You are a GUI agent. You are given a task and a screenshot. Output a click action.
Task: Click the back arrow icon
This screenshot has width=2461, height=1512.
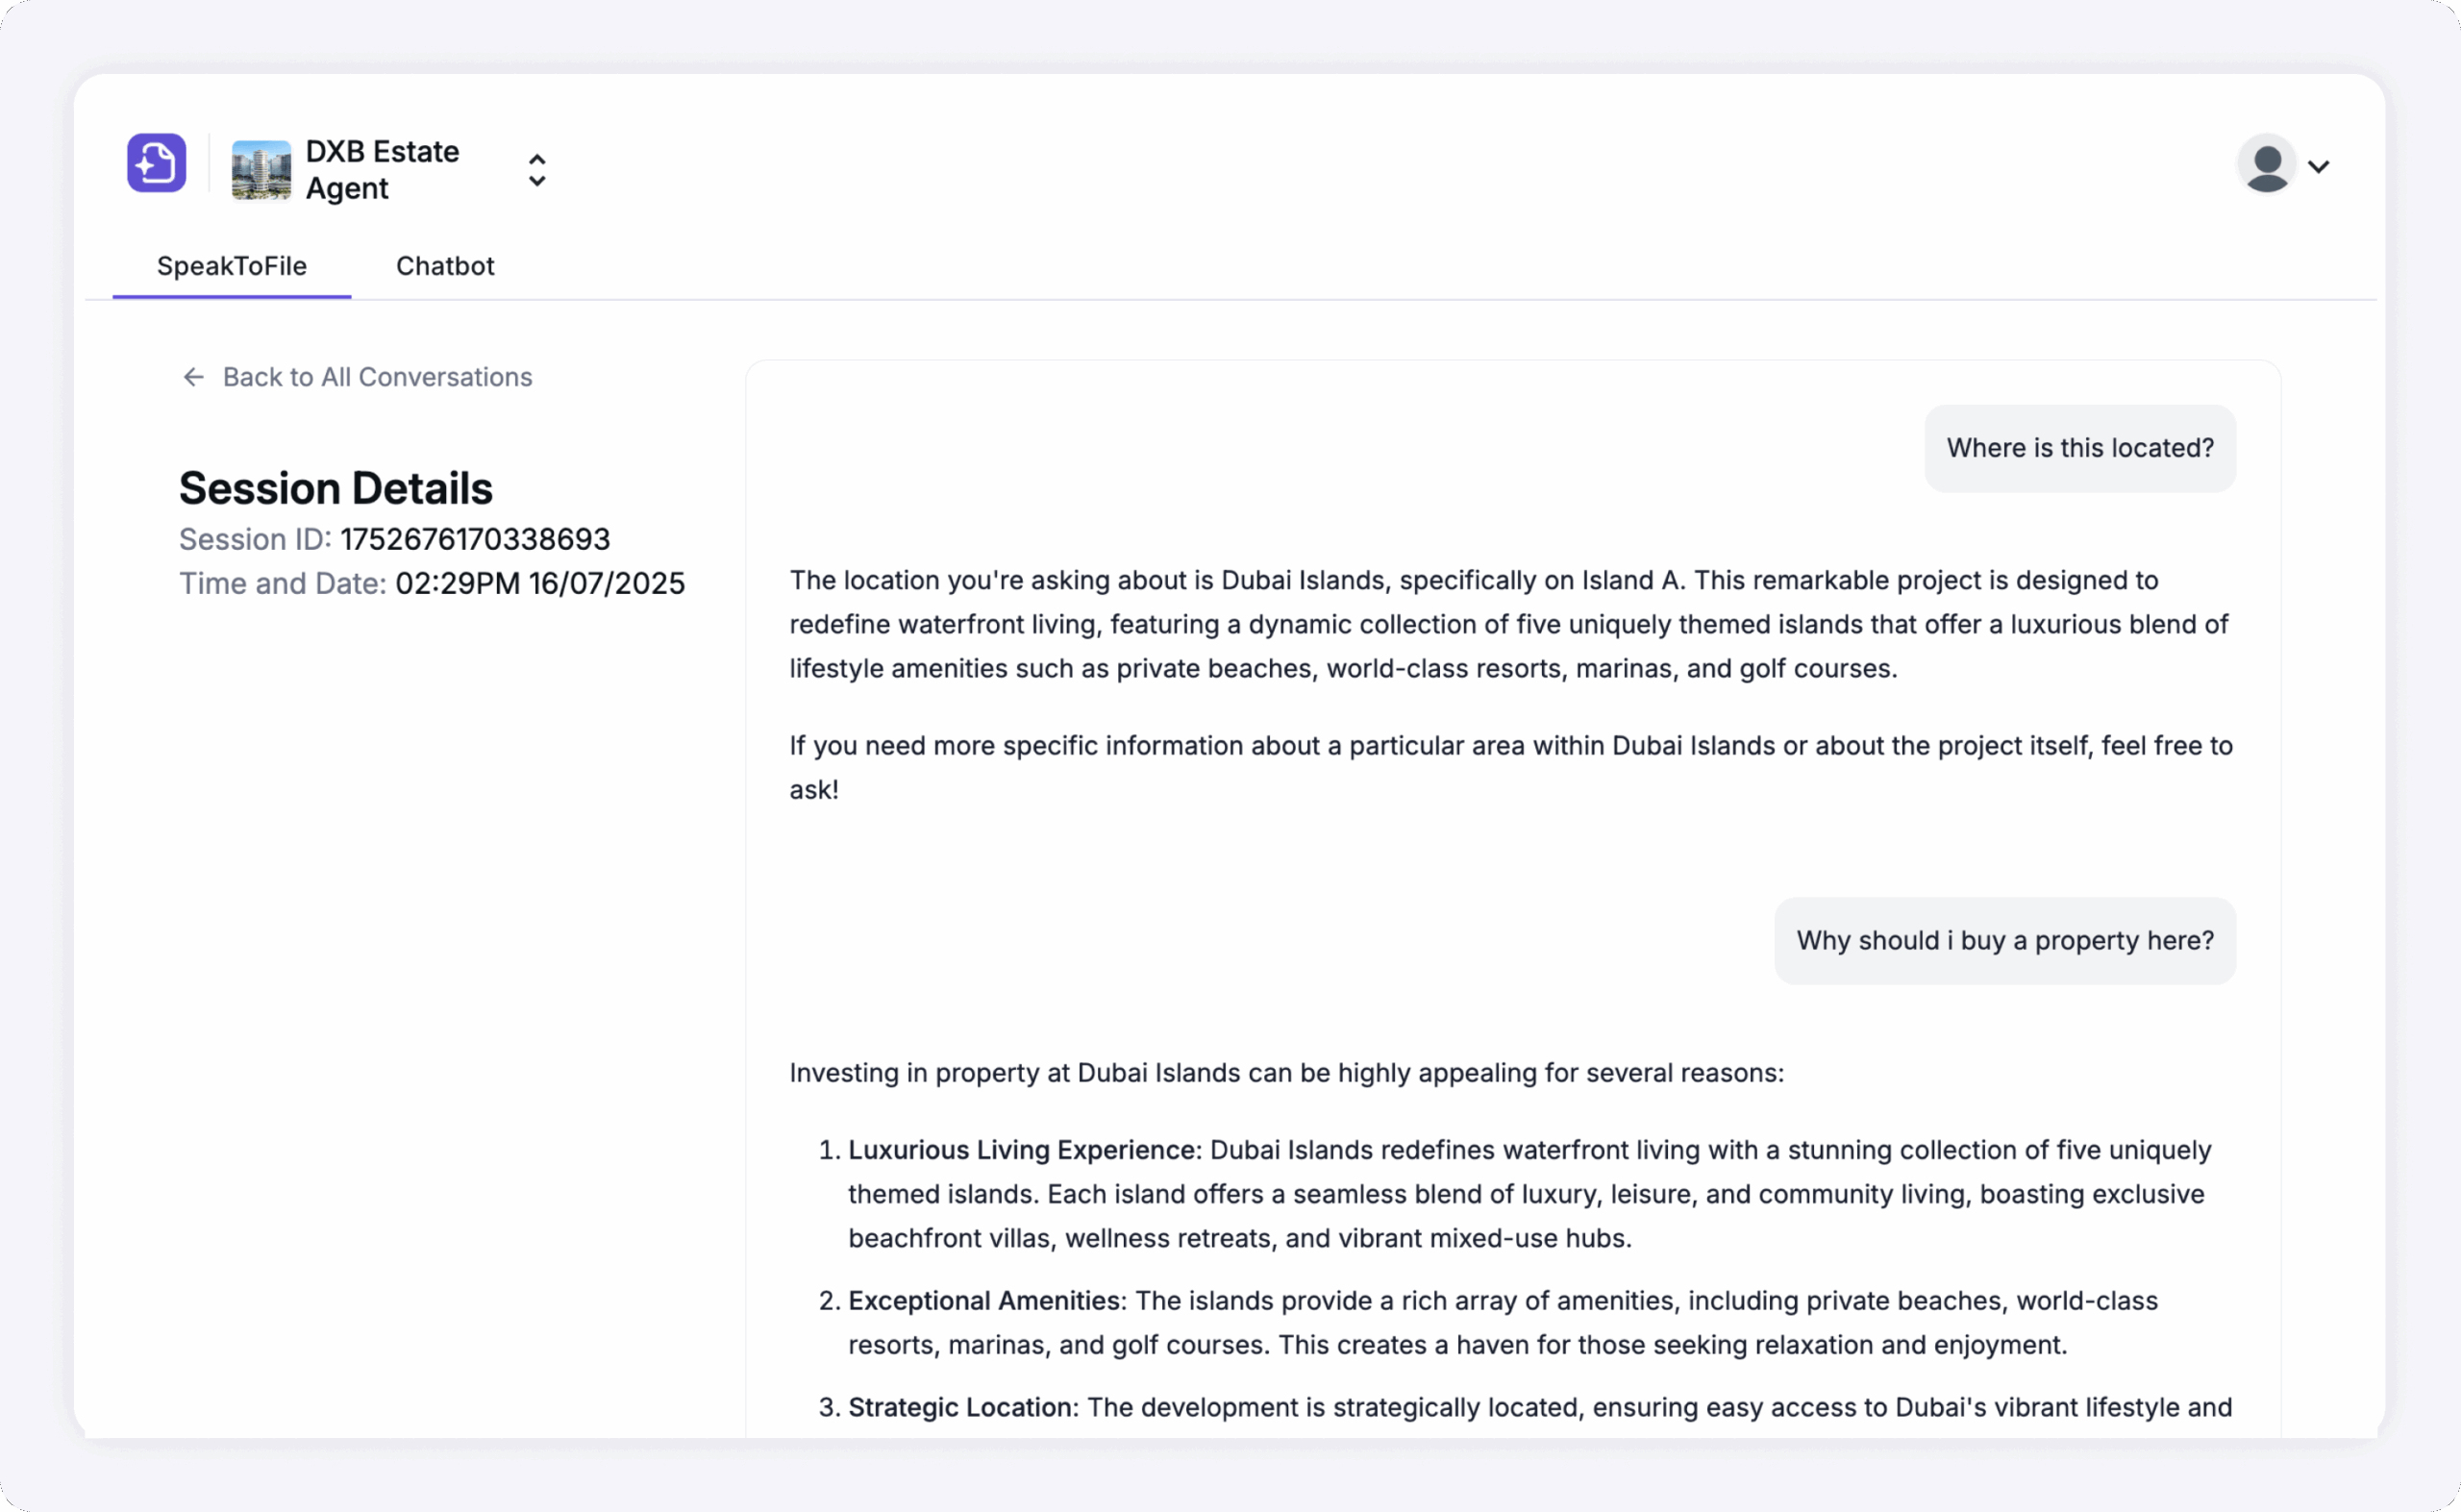click(x=193, y=377)
